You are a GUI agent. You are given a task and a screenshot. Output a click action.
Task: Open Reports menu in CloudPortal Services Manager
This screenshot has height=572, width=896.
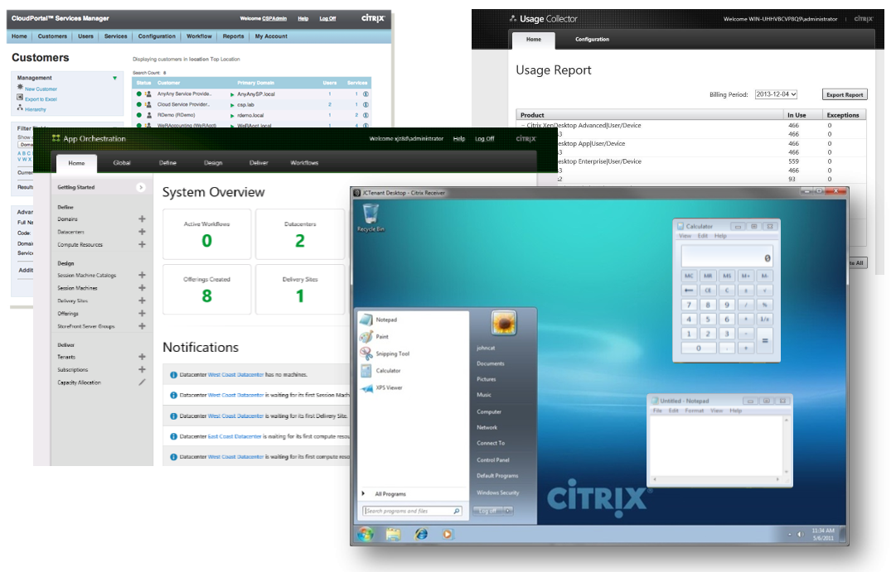(x=233, y=36)
